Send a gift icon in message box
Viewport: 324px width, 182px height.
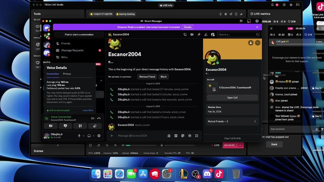tap(169, 136)
